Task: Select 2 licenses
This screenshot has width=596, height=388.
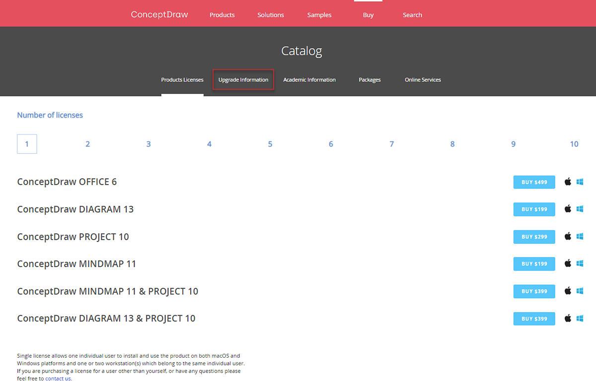Action: 87,144
